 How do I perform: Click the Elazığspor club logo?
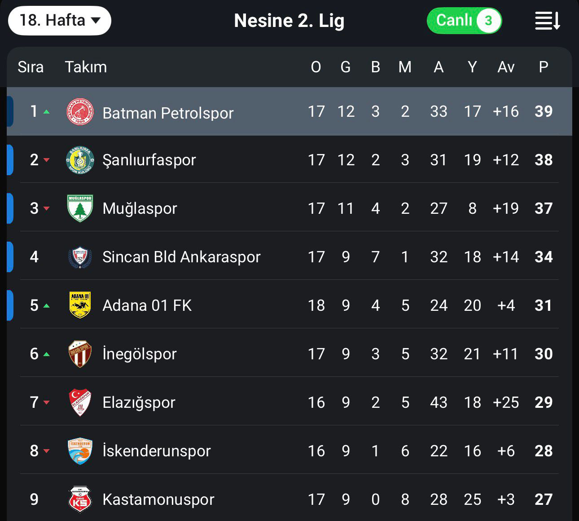point(80,402)
